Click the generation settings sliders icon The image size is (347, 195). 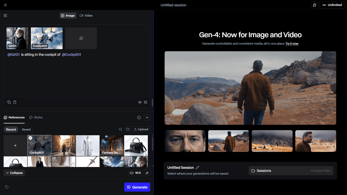[147, 173]
